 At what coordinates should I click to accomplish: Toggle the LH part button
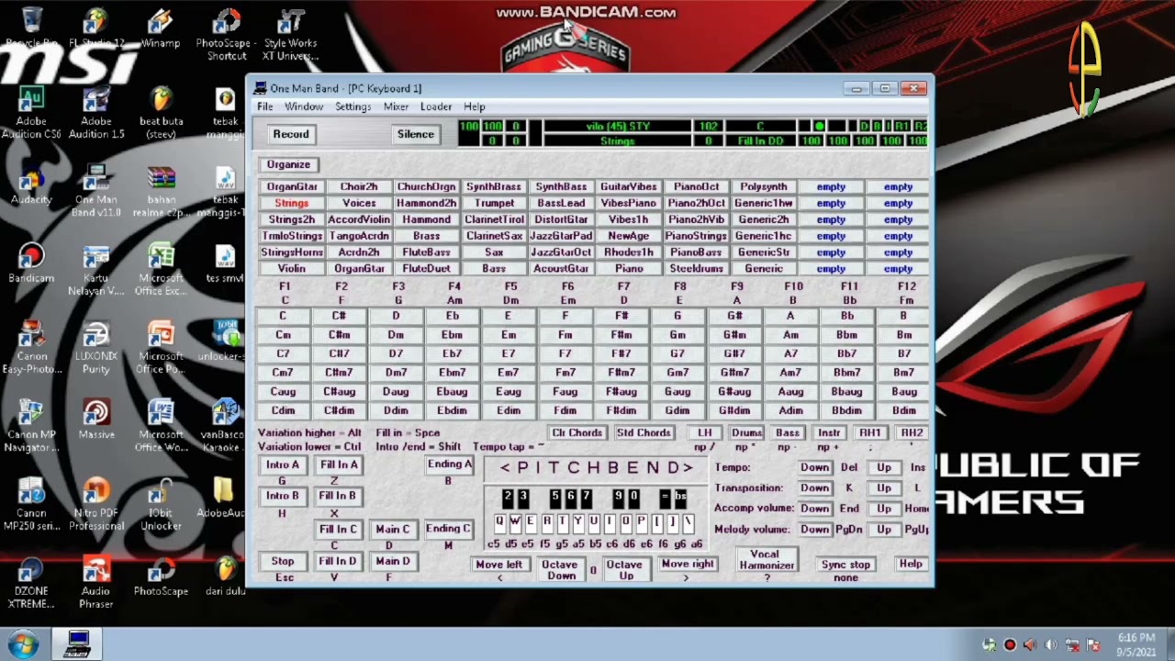(x=704, y=432)
